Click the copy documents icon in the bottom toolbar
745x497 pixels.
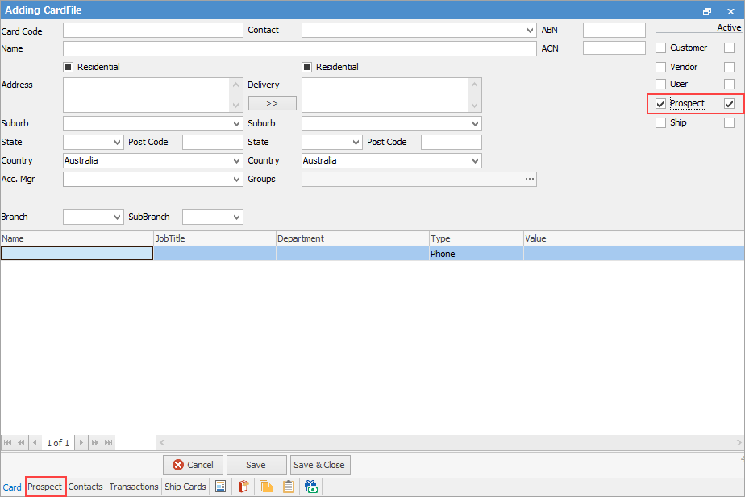click(x=265, y=487)
